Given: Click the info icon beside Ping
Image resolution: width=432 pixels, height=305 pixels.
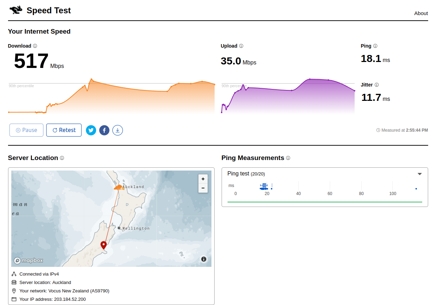Looking at the screenshot, I should click(x=375, y=46).
